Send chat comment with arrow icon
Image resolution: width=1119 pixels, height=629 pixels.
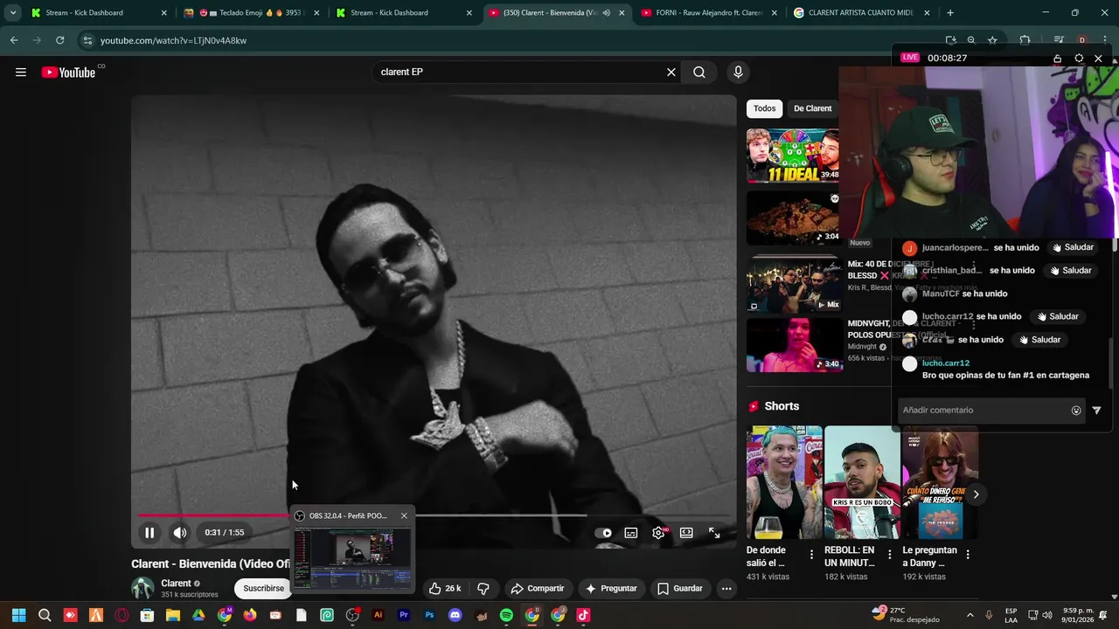1096,410
